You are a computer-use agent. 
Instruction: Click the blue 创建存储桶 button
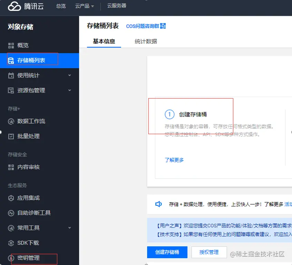click(x=167, y=252)
